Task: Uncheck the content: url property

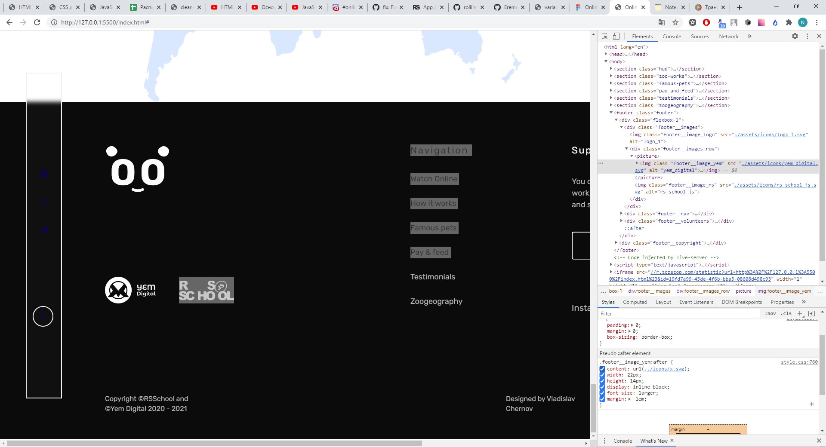Action: click(x=602, y=369)
